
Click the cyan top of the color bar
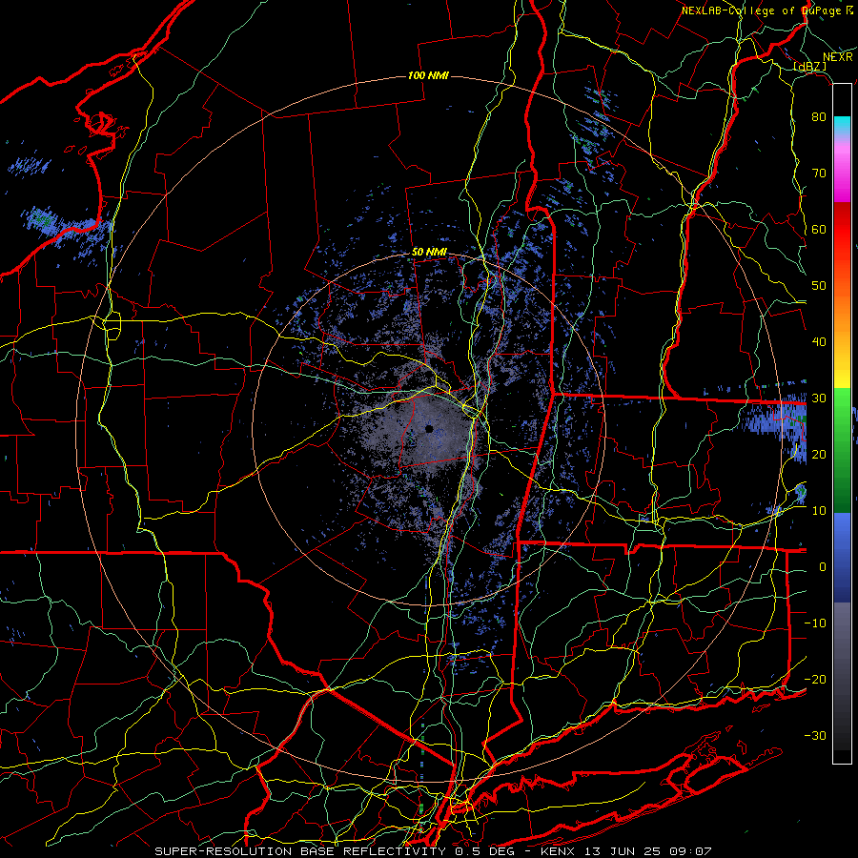[842, 125]
